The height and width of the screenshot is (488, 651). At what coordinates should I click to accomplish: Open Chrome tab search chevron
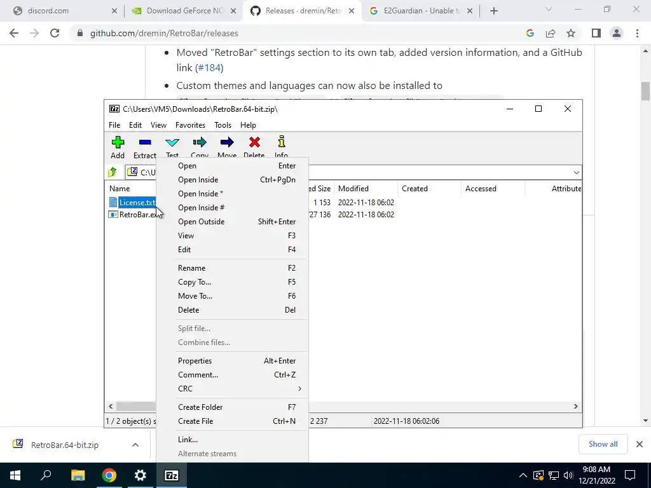549,9
